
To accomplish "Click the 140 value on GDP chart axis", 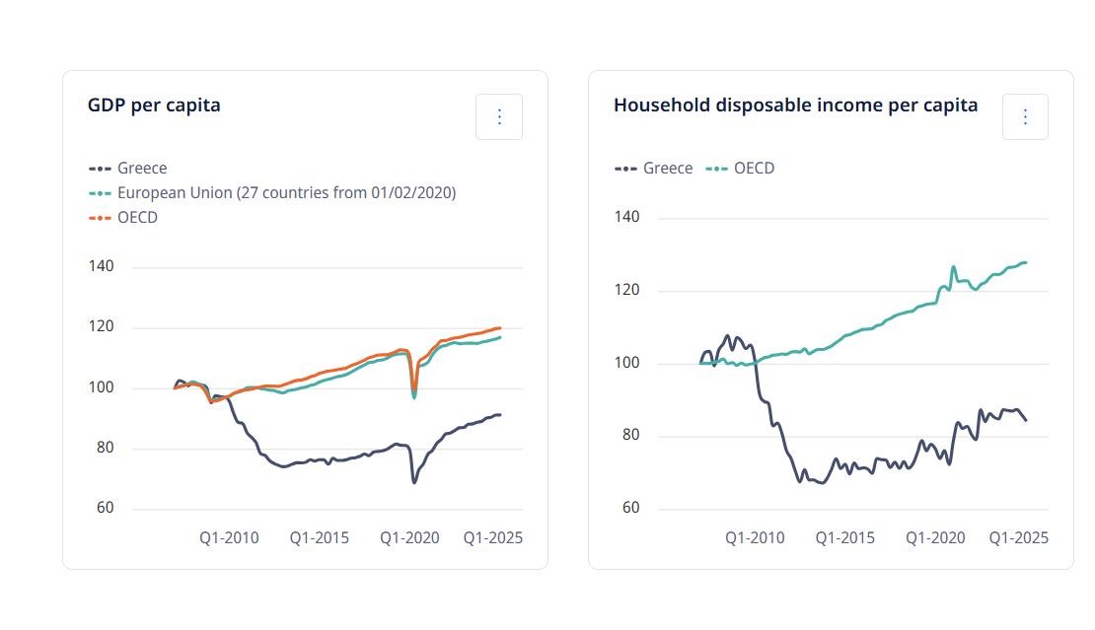I will coord(102,267).
